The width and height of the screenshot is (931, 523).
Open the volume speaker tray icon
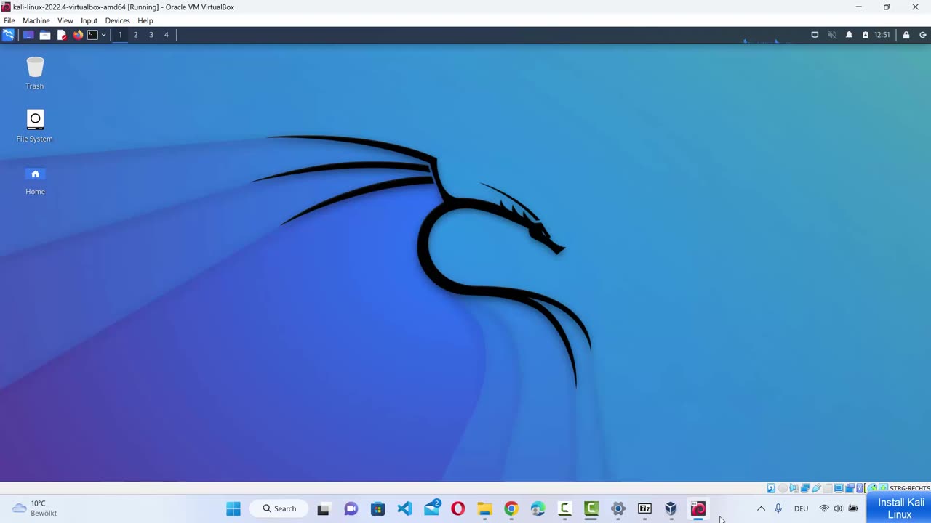point(838,508)
